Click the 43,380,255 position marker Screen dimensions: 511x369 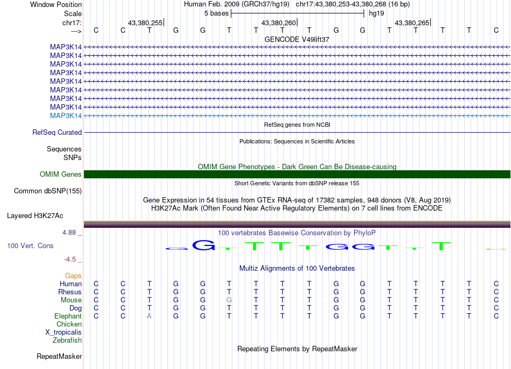point(145,23)
